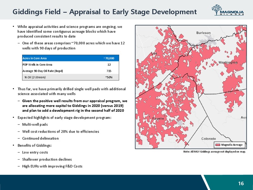Click the bullet starting 'While appraisal activities'
Viewport: 253px width, 190px height.
click(70, 31)
